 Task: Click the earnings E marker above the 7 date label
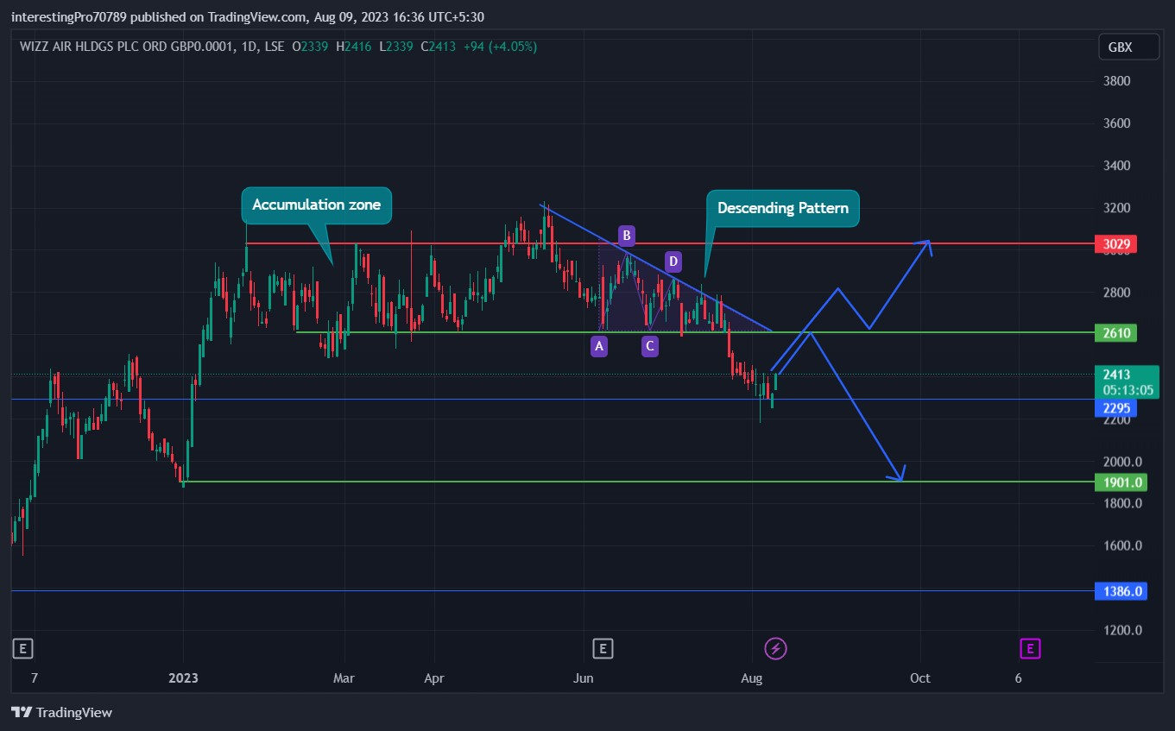pyautogui.click(x=23, y=648)
